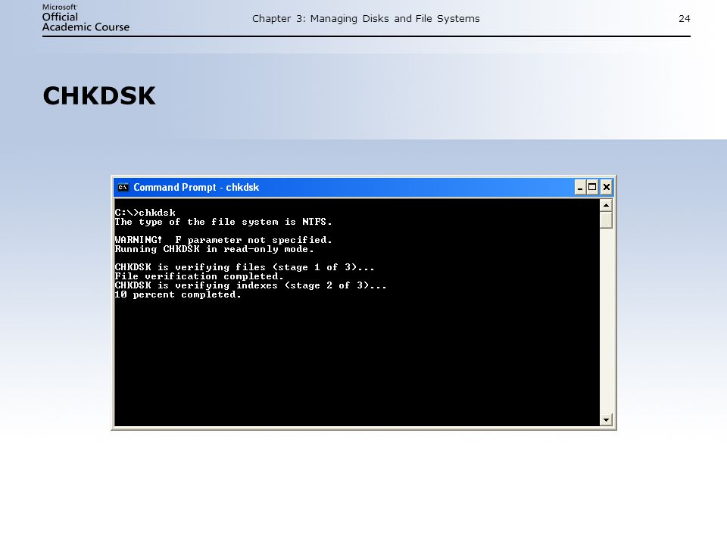Click the CHKDSK slide heading
This screenshot has height=545, width=727.
point(99,96)
